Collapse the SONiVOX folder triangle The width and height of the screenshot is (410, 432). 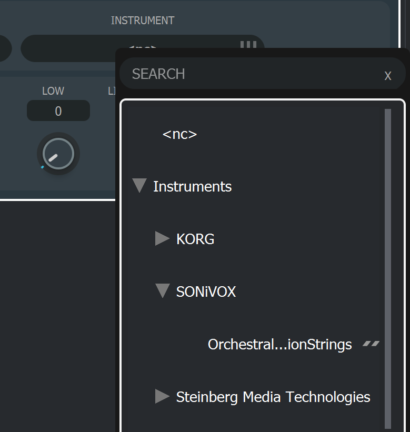click(163, 291)
